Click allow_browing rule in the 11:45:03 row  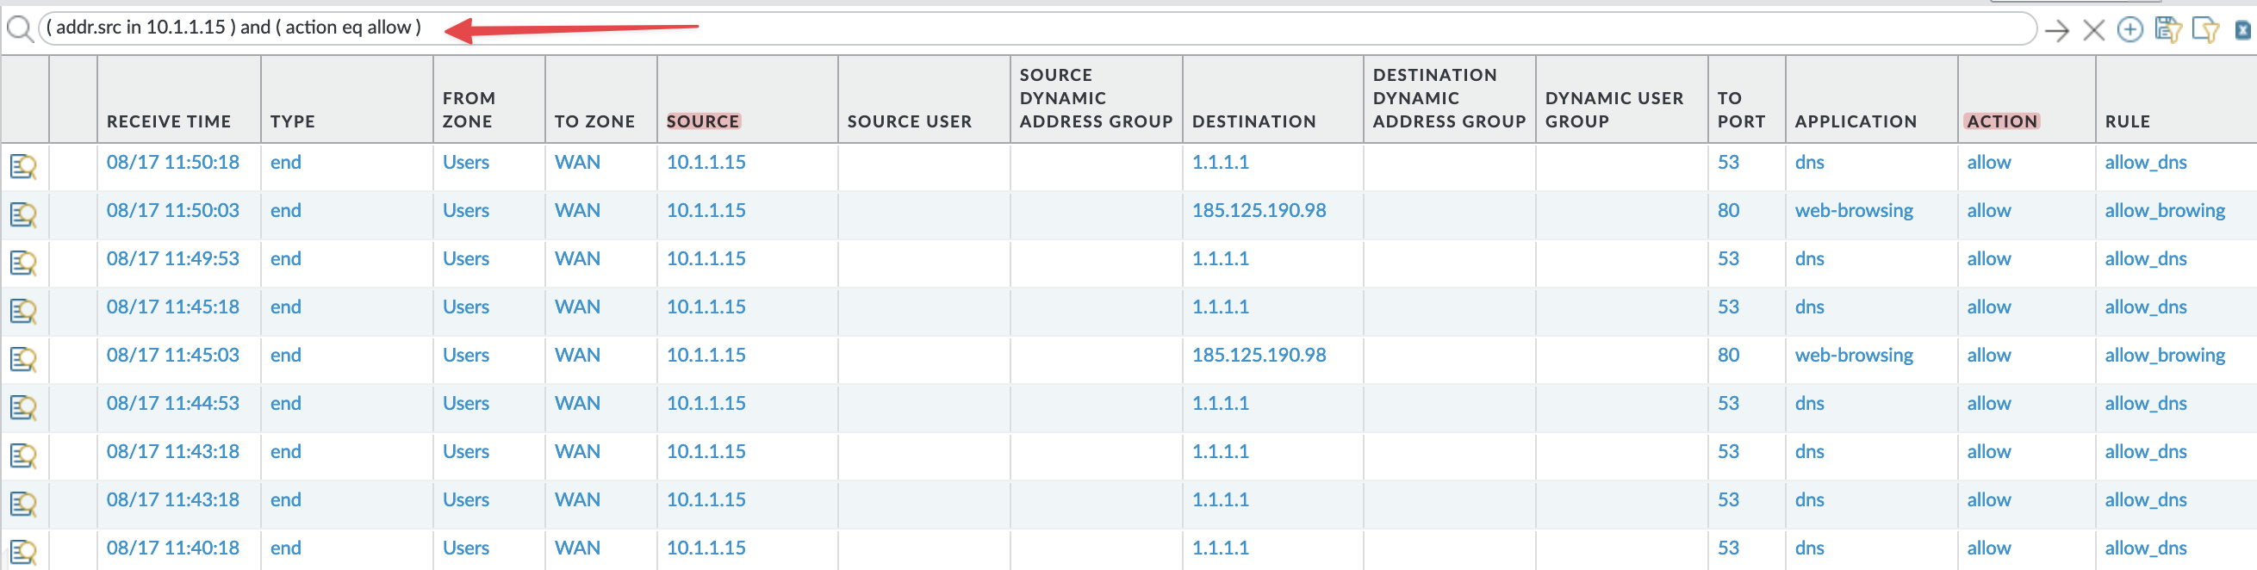tap(2164, 355)
